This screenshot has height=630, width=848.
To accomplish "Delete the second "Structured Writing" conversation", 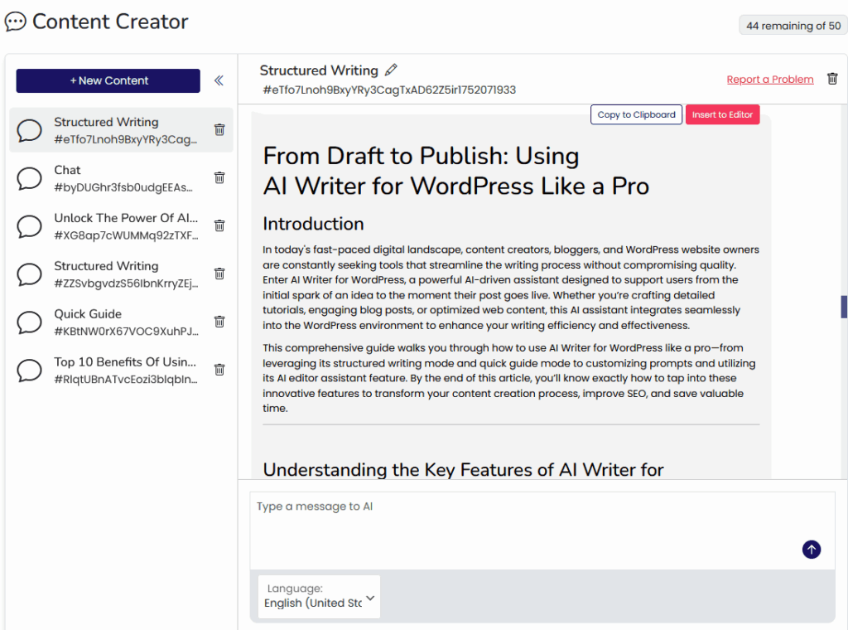I will click(x=219, y=273).
